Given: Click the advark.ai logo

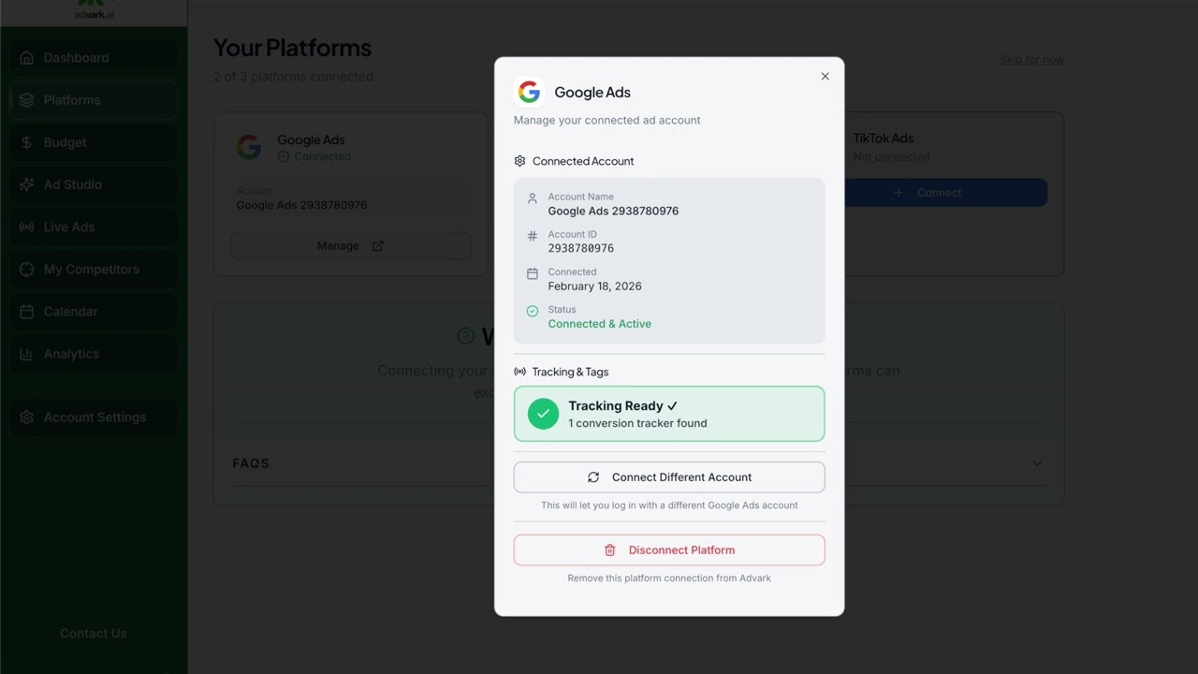Looking at the screenshot, I should click(94, 10).
